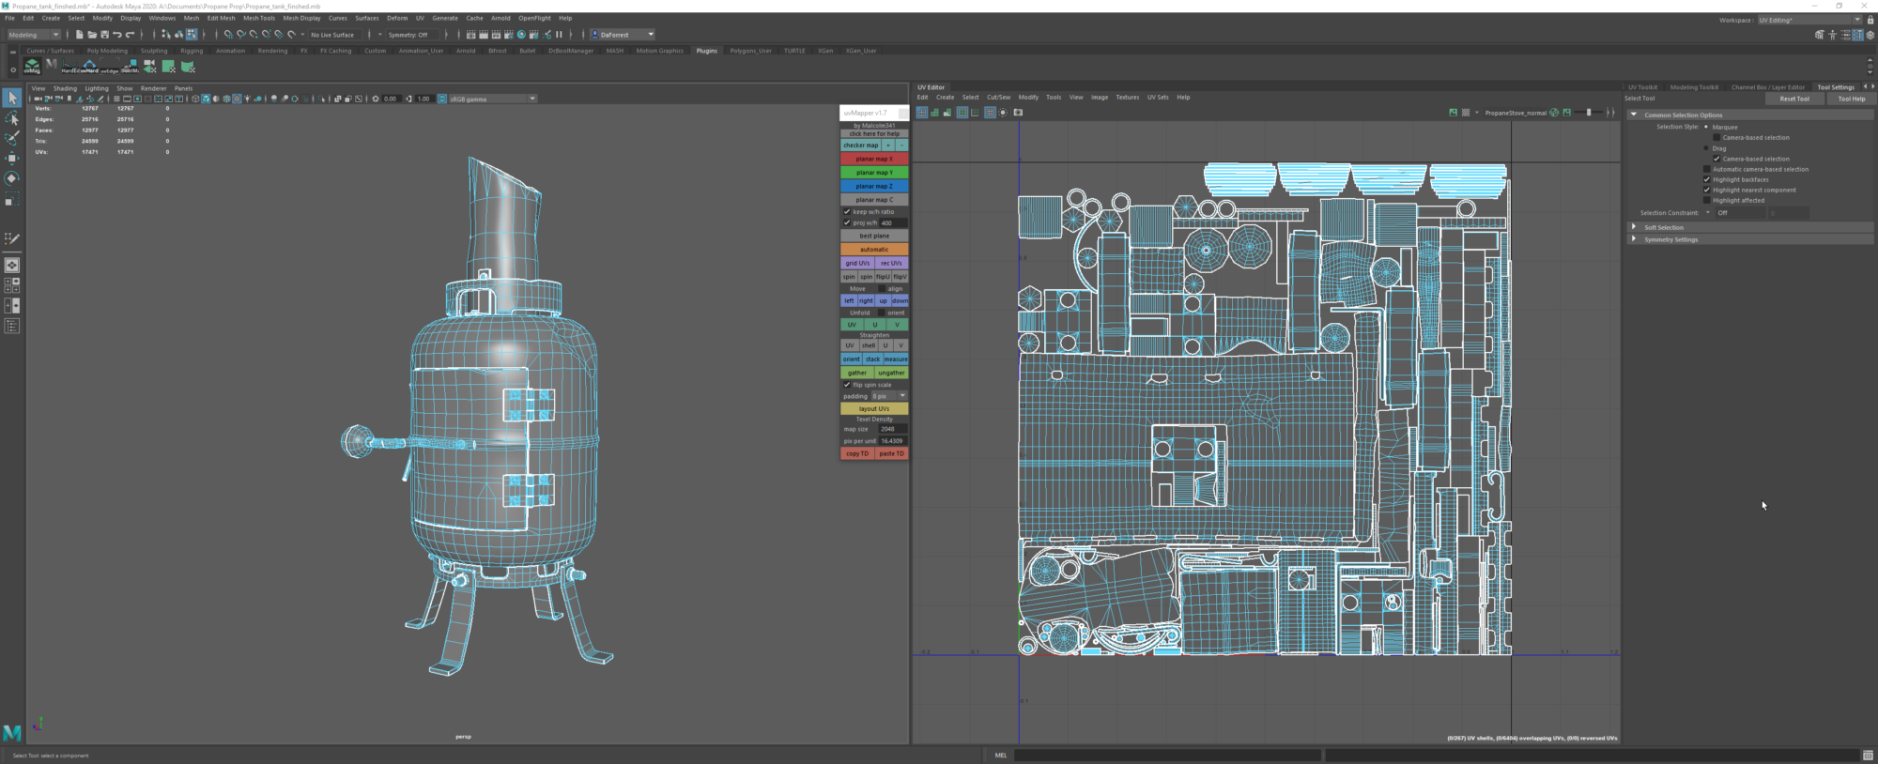1878x764 pixels.
Task: Click the Undo arrow icon
Action: [x=117, y=35]
